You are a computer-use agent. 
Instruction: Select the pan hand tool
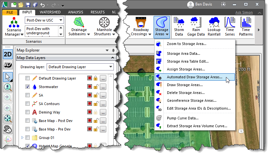(x=8, y=129)
